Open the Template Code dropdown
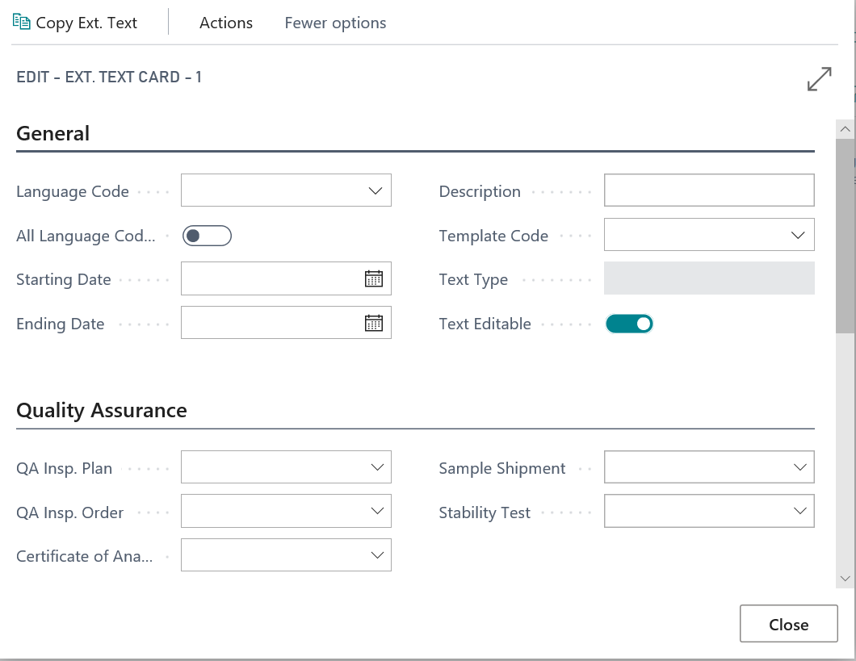 click(x=709, y=235)
